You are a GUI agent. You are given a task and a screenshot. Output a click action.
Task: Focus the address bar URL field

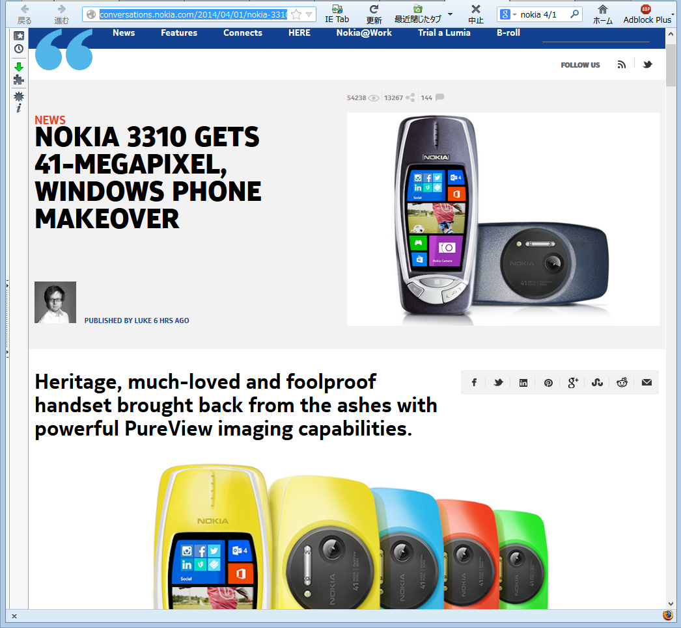[x=193, y=15]
